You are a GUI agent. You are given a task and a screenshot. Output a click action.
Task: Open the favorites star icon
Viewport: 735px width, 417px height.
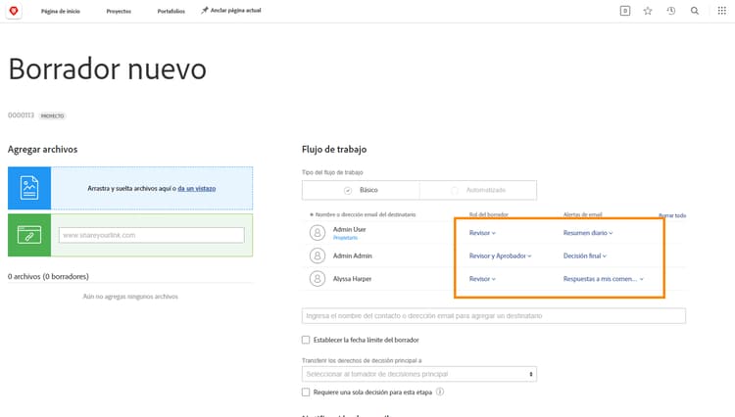coord(648,11)
